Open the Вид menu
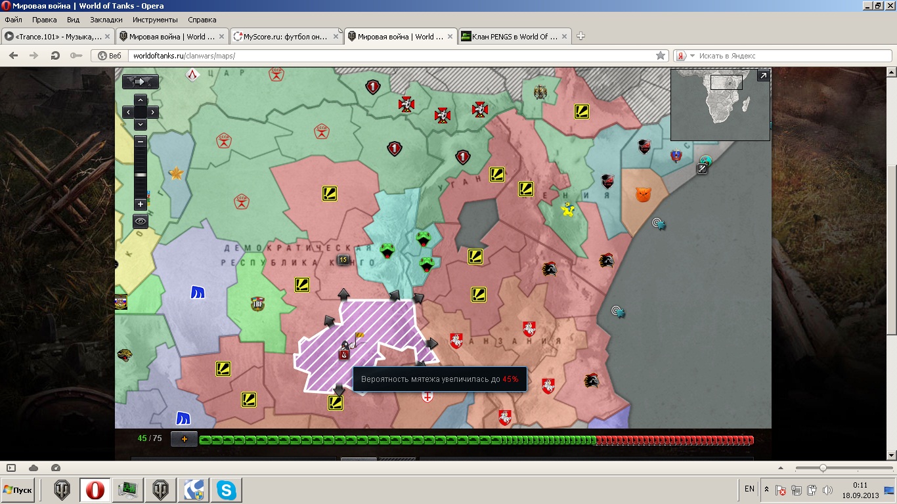The image size is (897, 504). (73, 20)
